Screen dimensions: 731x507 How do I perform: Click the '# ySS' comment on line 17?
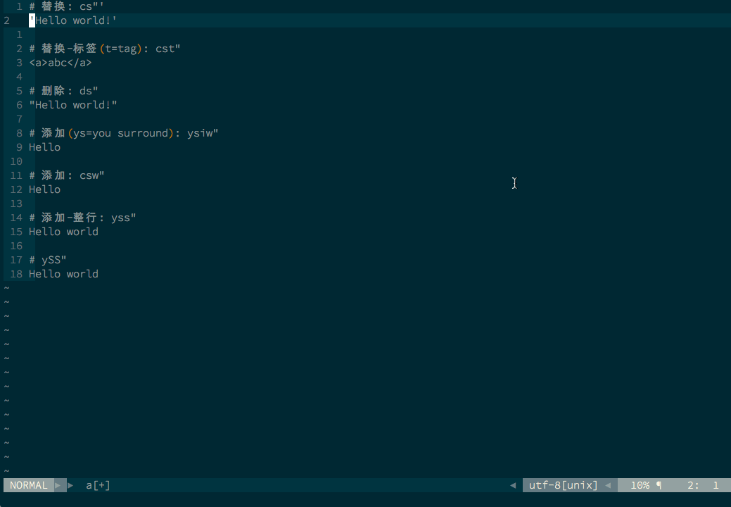coord(46,260)
